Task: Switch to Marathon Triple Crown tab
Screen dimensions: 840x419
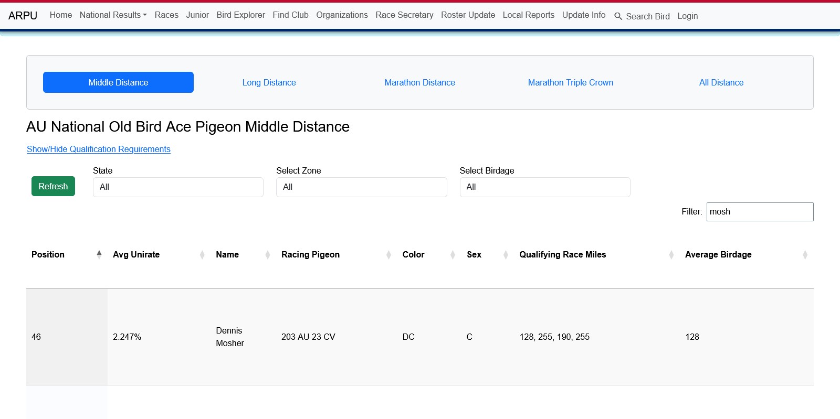Action: coord(570,82)
